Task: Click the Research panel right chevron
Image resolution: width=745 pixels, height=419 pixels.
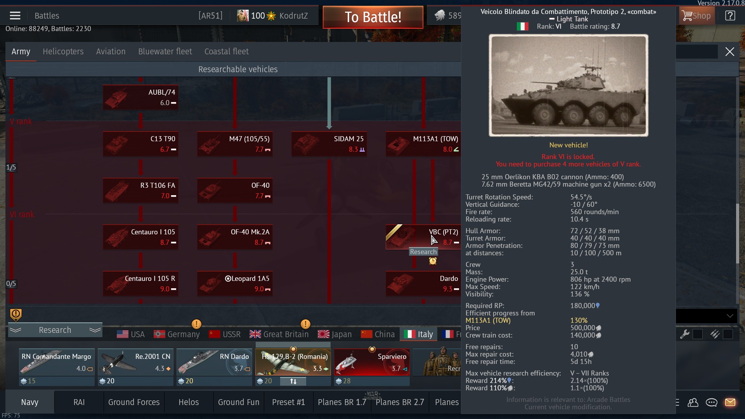Action: tap(95, 330)
